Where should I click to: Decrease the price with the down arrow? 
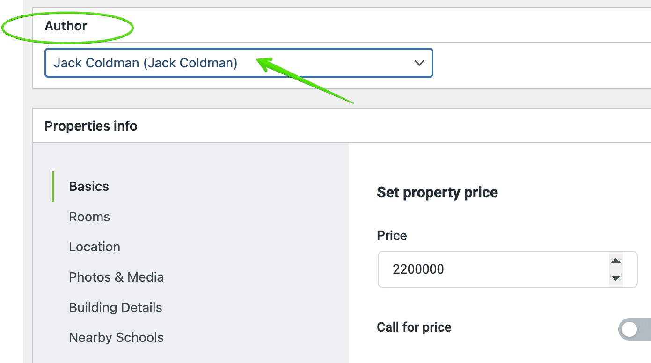coord(616,278)
